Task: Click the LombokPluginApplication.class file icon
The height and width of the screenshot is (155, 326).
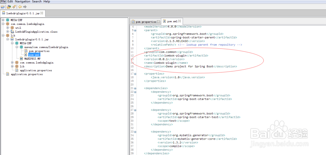Action: tap(12, 32)
